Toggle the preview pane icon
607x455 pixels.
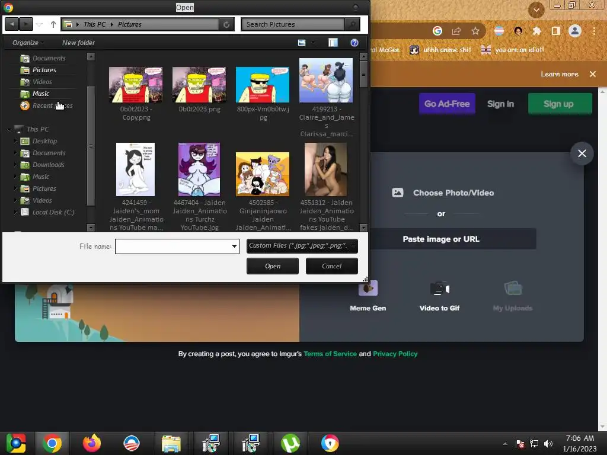pos(333,43)
